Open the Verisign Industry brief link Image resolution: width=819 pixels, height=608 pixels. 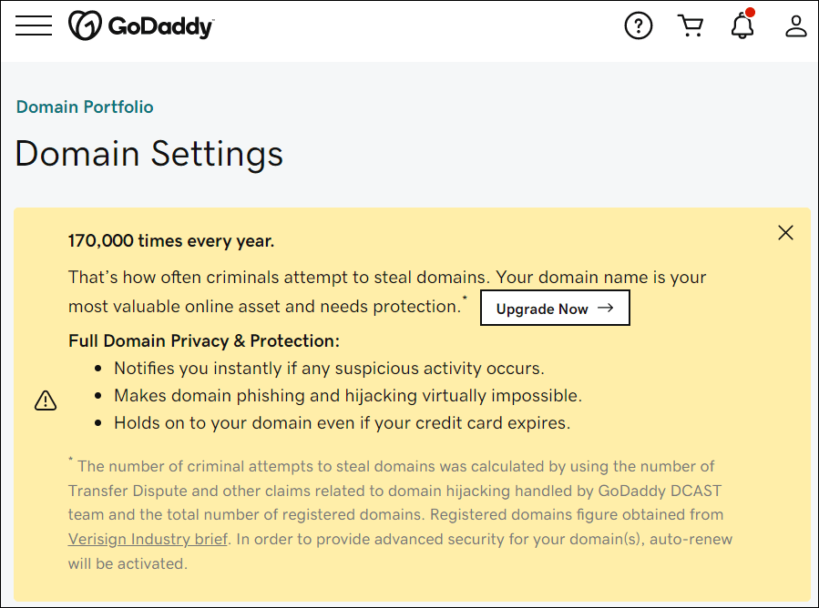[x=148, y=539]
